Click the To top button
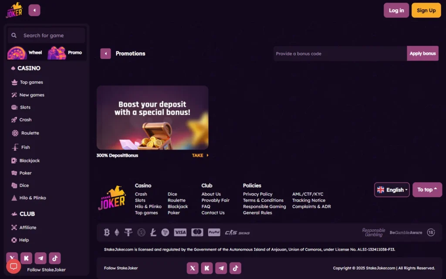 427,190
